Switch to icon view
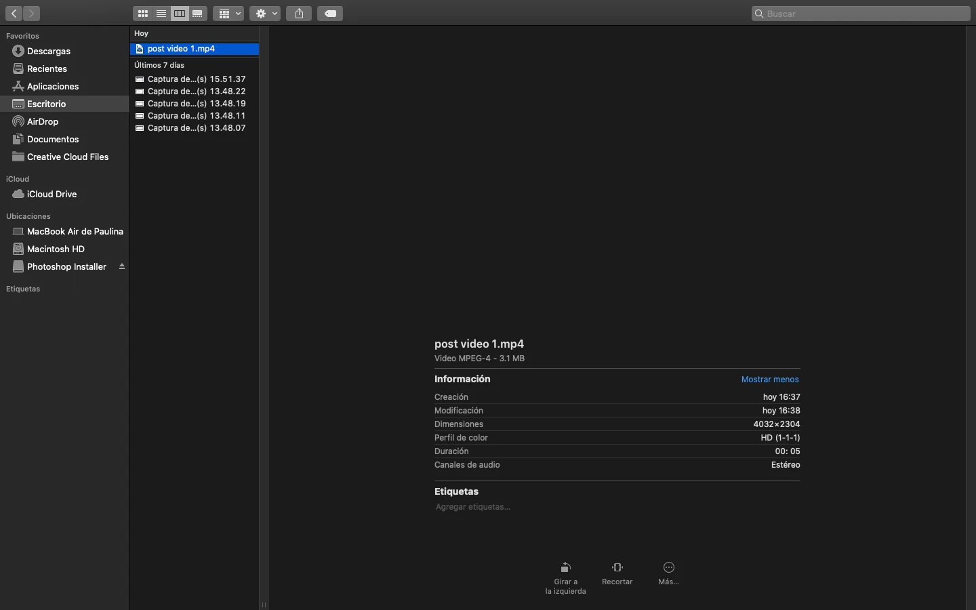The width and height of the screenshot is (976, 610). pyautogui.click(x=143, y=14)
